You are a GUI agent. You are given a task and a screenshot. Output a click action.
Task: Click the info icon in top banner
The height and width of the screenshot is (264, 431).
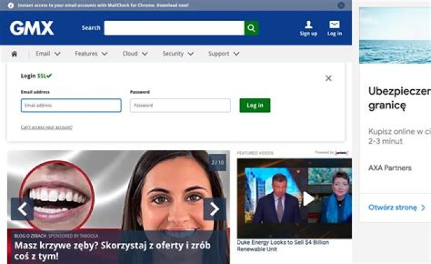(11, 5)
